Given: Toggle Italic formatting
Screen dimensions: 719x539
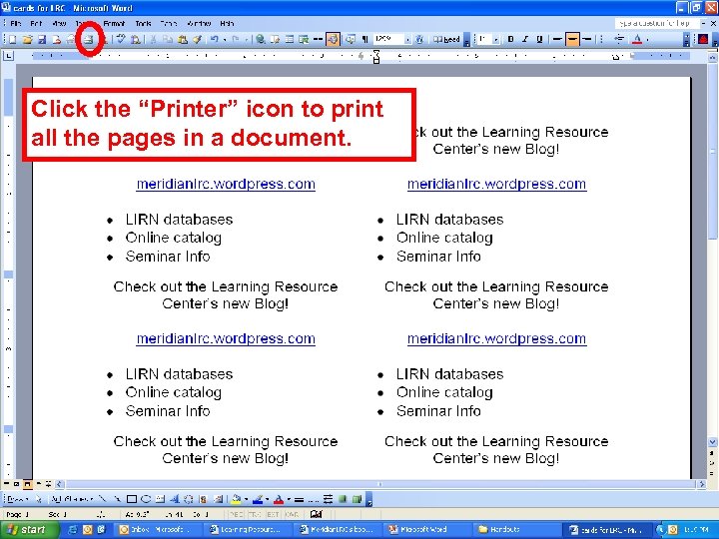Looking at the screenshot, I should click(525, 39).
